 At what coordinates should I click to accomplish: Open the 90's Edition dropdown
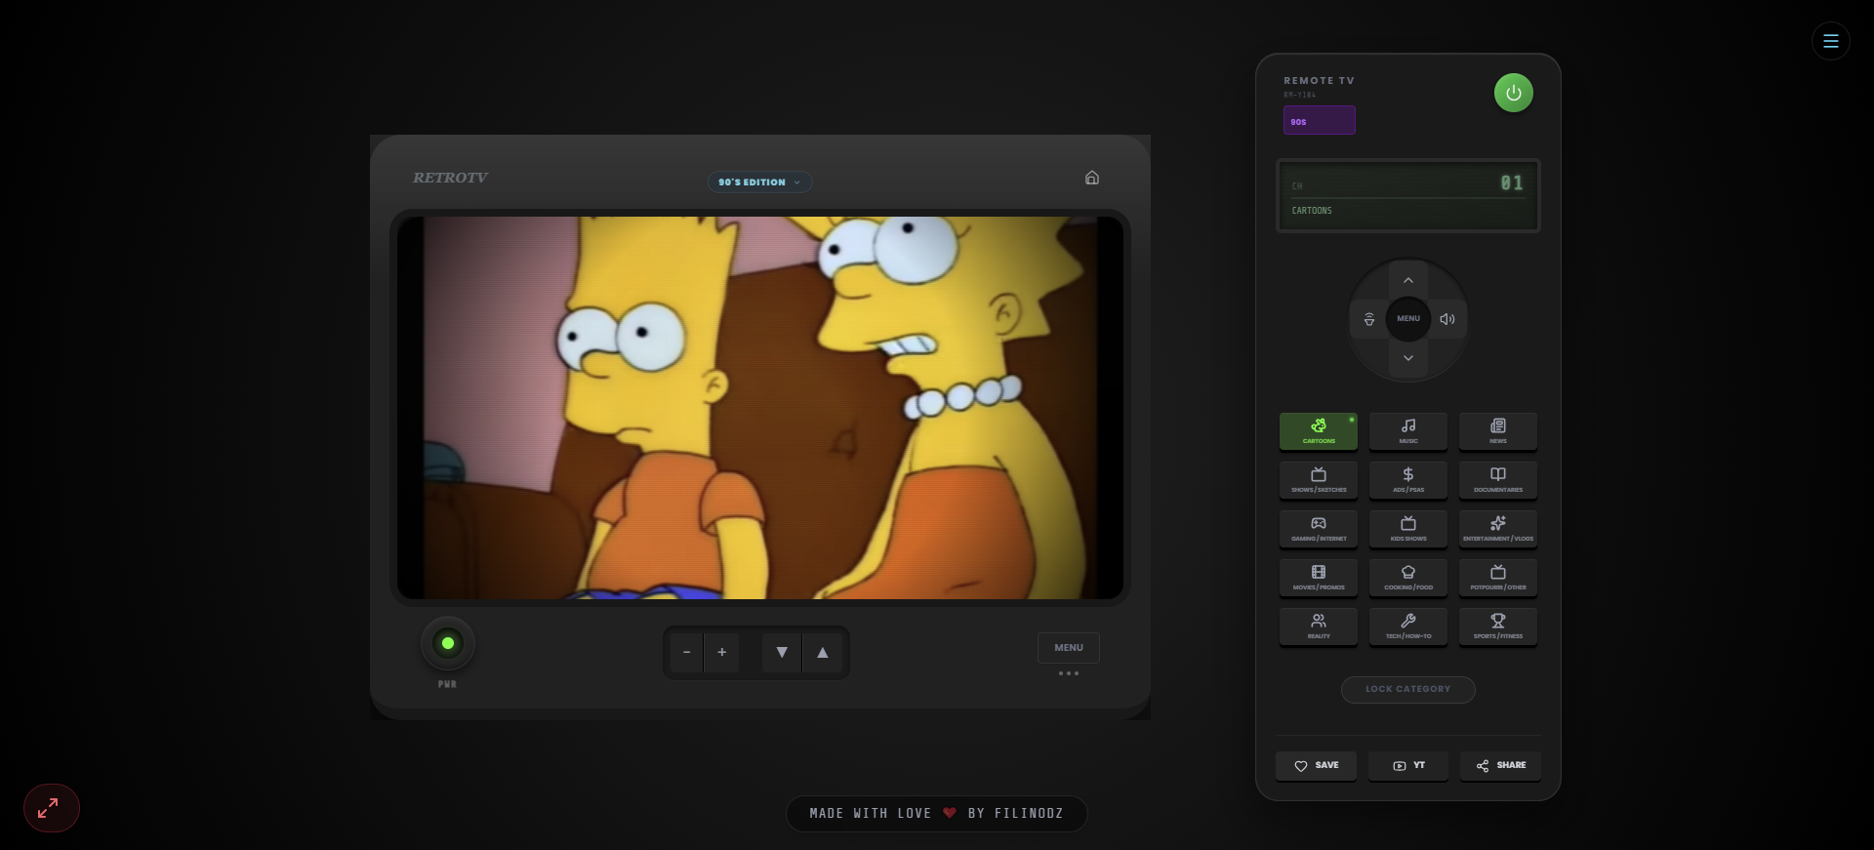(759, 182)
